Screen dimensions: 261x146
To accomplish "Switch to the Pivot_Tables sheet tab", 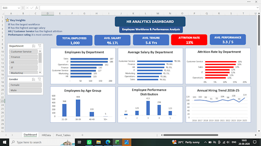I will tap(63, 135).
